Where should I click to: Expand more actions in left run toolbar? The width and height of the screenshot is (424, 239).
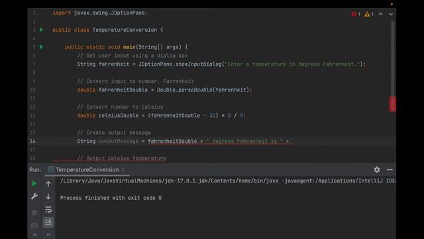[34, 234]
